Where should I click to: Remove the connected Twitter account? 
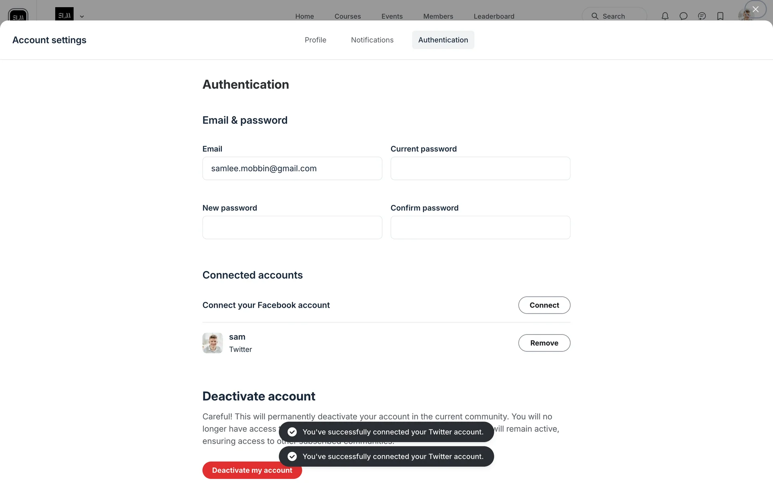point(544,343)
